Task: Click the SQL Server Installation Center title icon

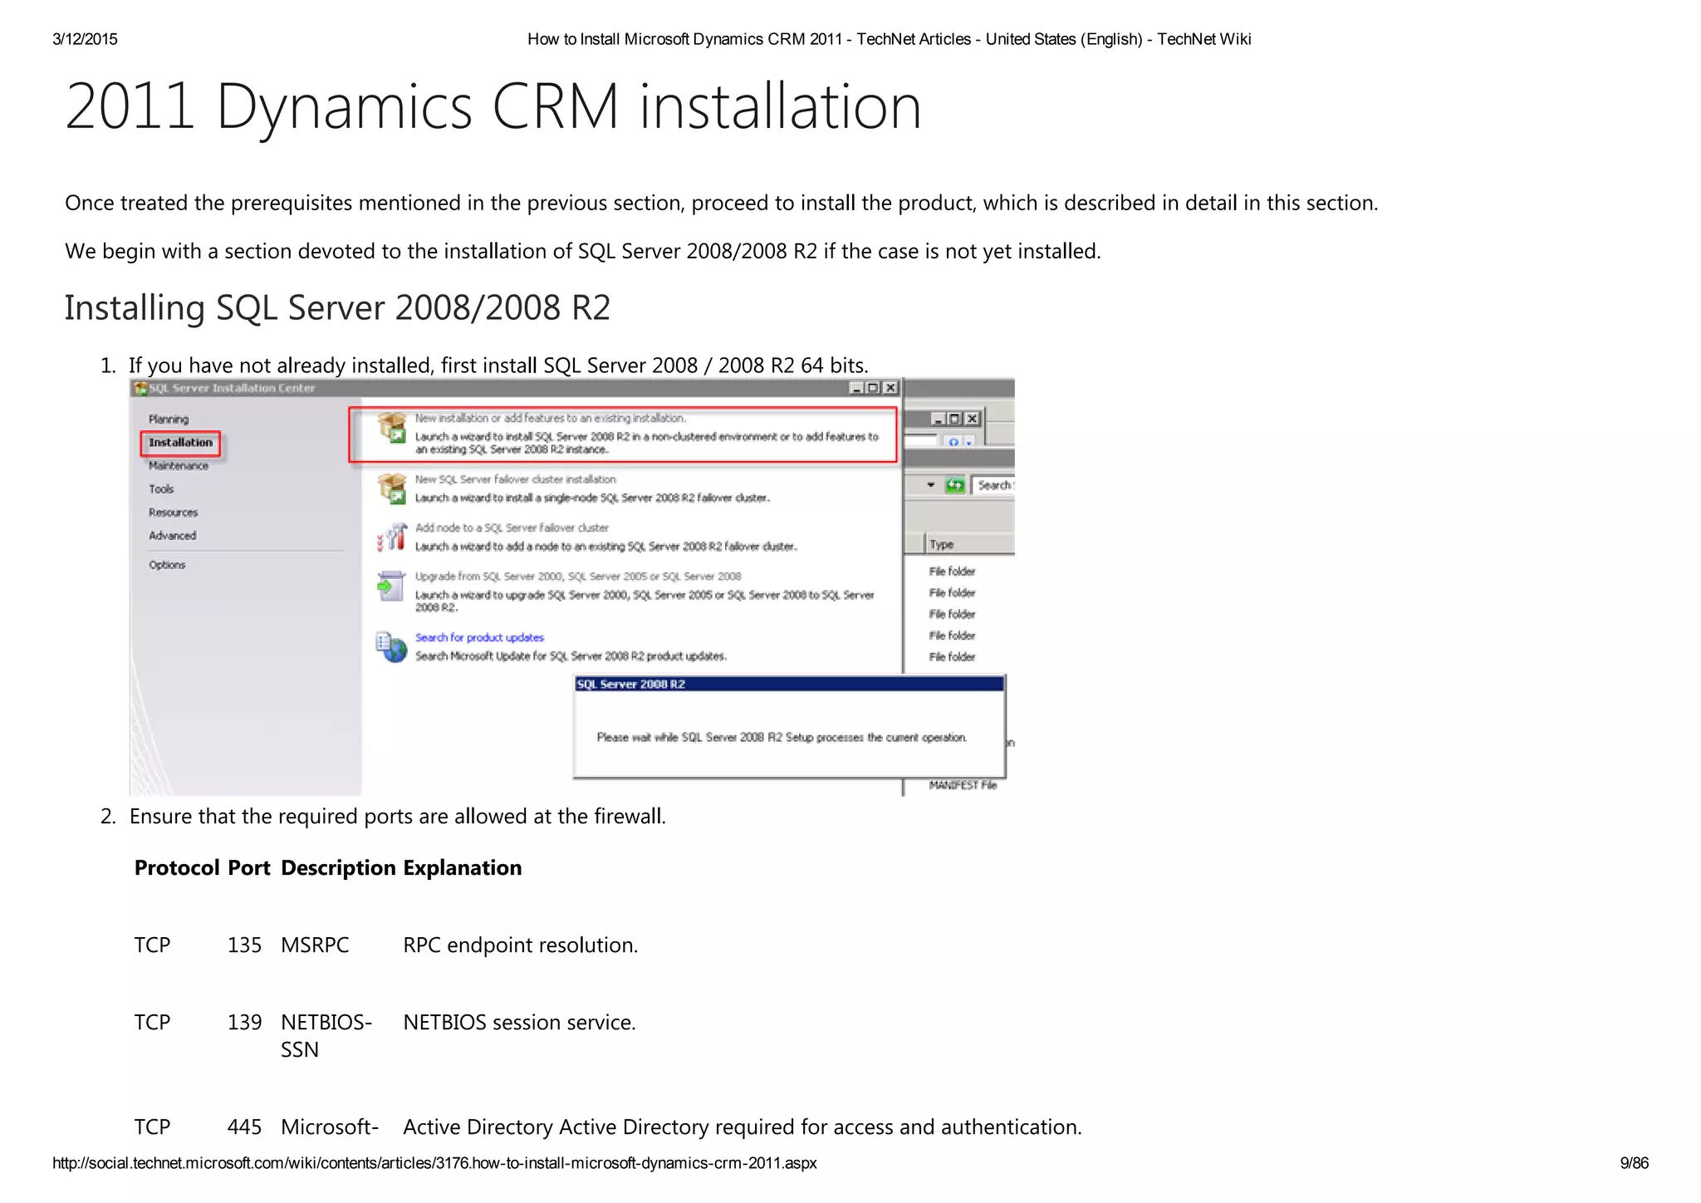Action: [x=140, y=389]
